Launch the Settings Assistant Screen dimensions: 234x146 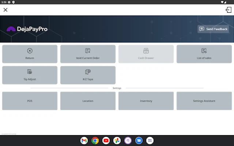tap(204, 101)
